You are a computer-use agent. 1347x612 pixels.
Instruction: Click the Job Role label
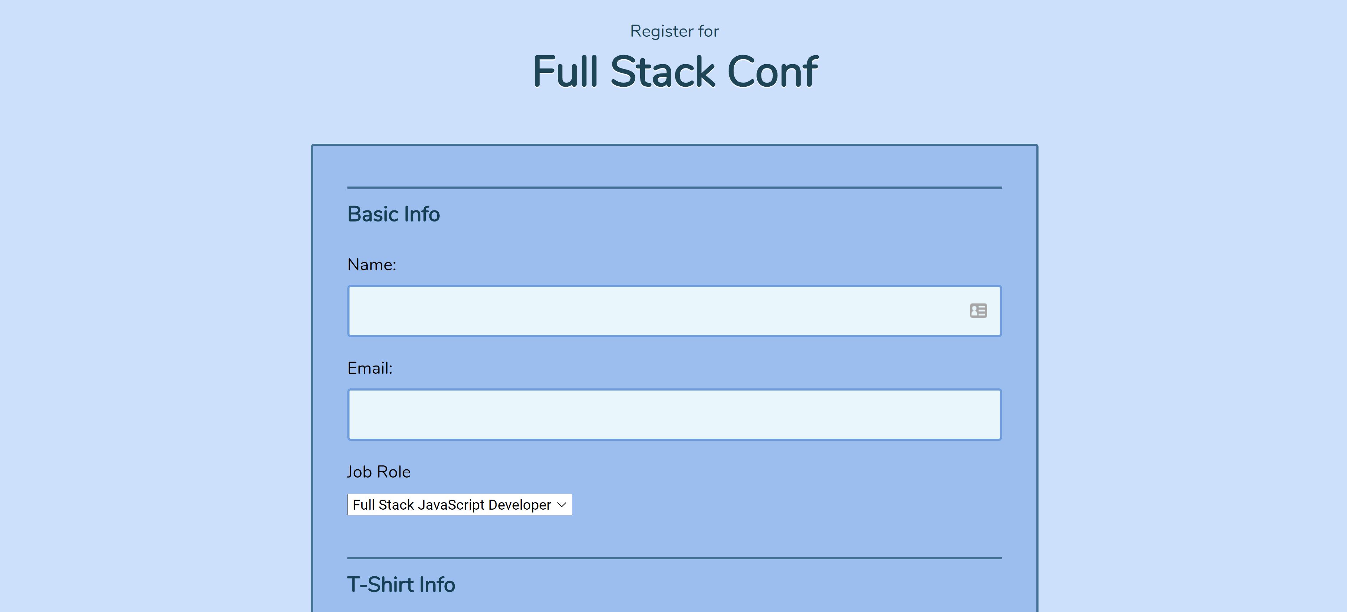379,471
